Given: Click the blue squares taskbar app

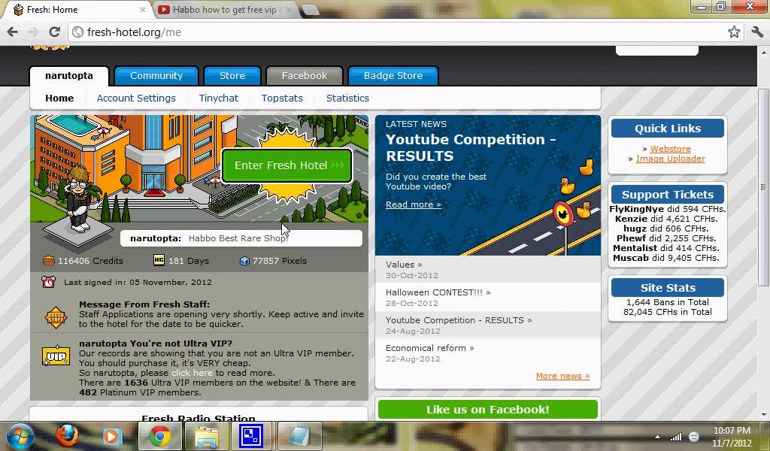Looking at the screenshot, I should click(251, 436).
